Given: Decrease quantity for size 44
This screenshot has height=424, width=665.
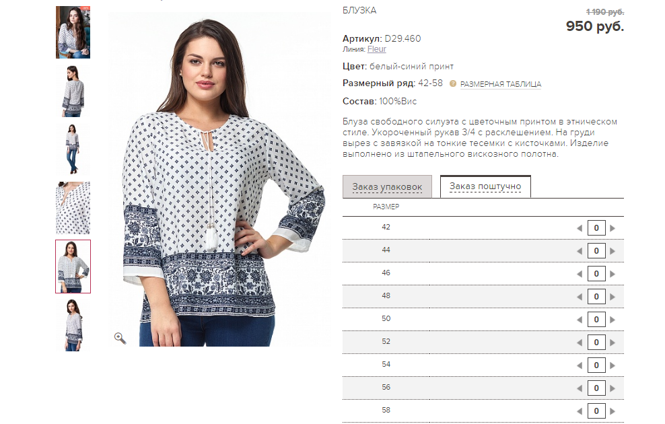Looking at the screenshot, I should click(x=580, y=251).
